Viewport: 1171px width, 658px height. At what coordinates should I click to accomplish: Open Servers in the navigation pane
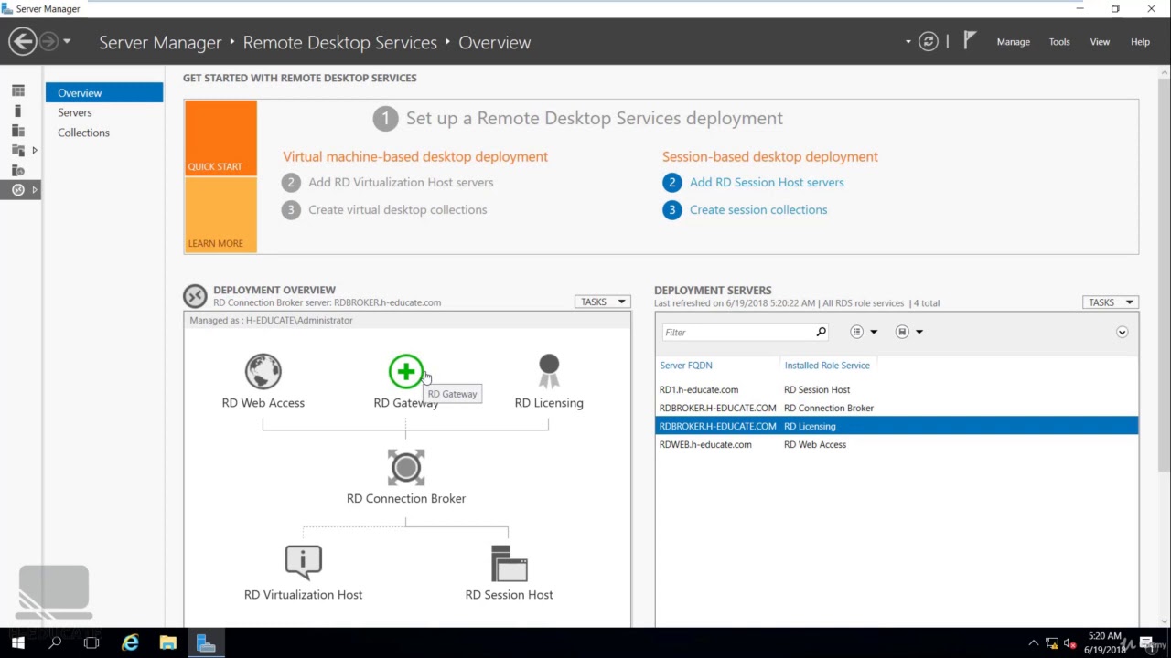[75, 112]
